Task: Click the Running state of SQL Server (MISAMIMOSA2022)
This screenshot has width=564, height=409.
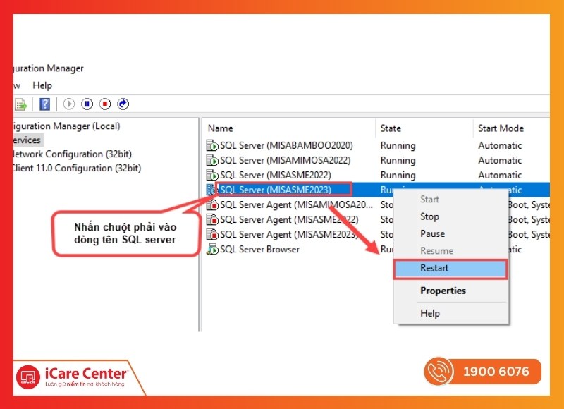Action: [x=398, y=160]
